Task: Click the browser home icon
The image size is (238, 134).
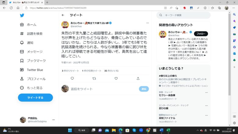Action: 18,8
